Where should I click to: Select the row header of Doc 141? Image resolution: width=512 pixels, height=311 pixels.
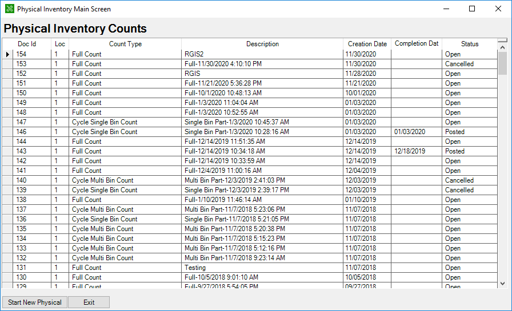point(7,171)
